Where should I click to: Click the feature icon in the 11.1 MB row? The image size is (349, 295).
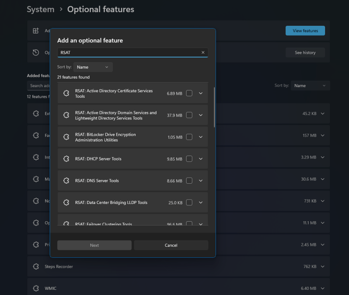36,223
